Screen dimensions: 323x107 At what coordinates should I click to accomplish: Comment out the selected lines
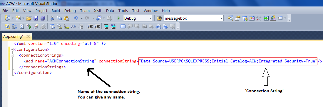click(x=106, y=26)
